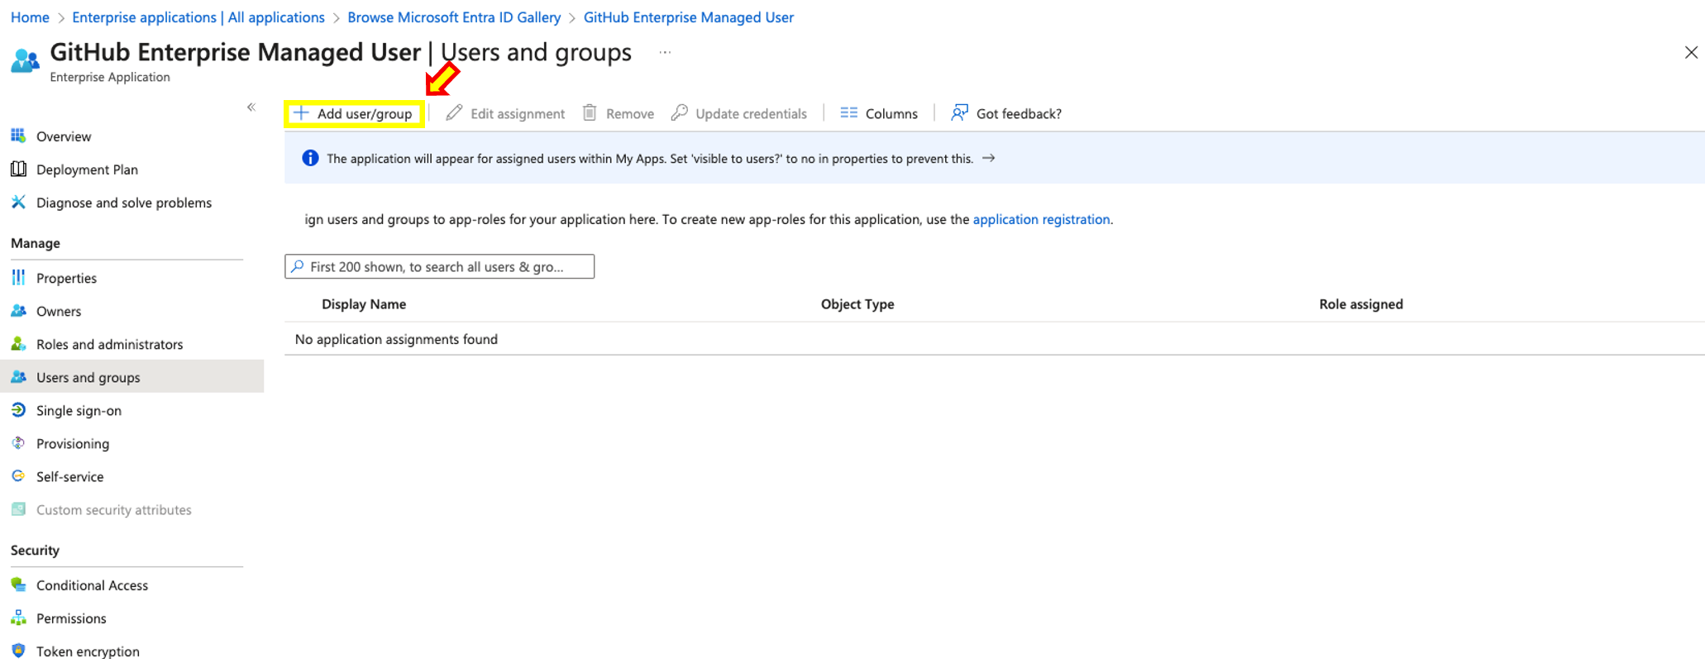Click the Single sign-on arrow icon
The width and height of the screenshot is (1705, 659).
click(x=18, y=410)
